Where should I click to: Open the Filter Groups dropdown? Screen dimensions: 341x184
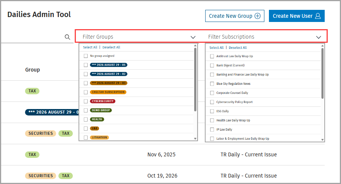point(138,37)
